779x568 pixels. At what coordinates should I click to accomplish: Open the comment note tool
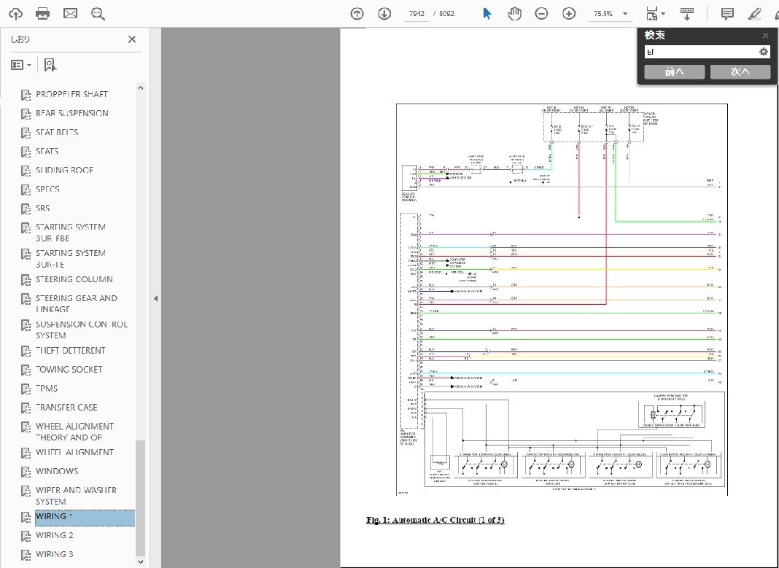726,14
